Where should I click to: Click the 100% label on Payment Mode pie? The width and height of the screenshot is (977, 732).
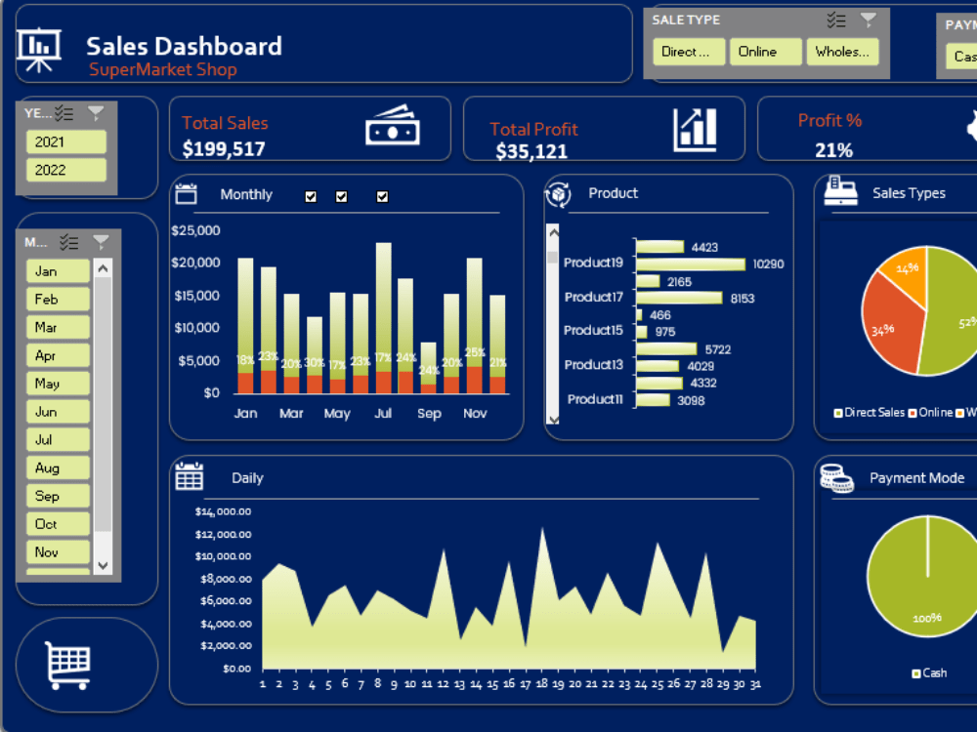(x=927, y=618)
